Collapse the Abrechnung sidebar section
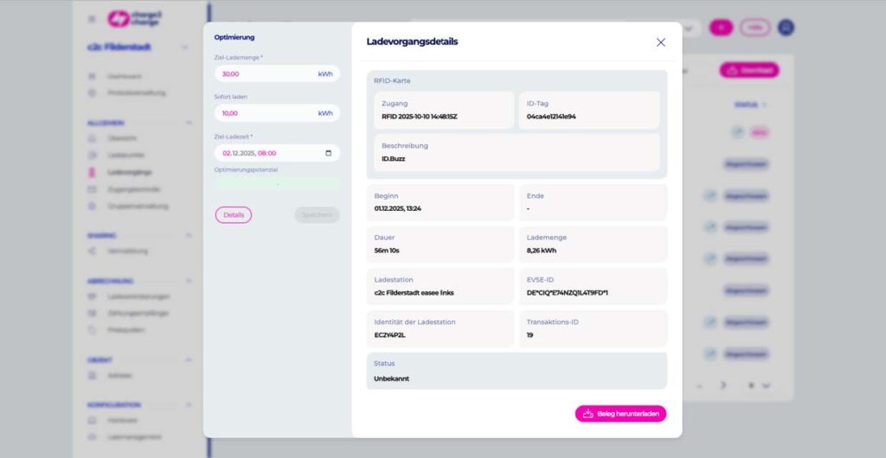 click(x=189, y=280)
